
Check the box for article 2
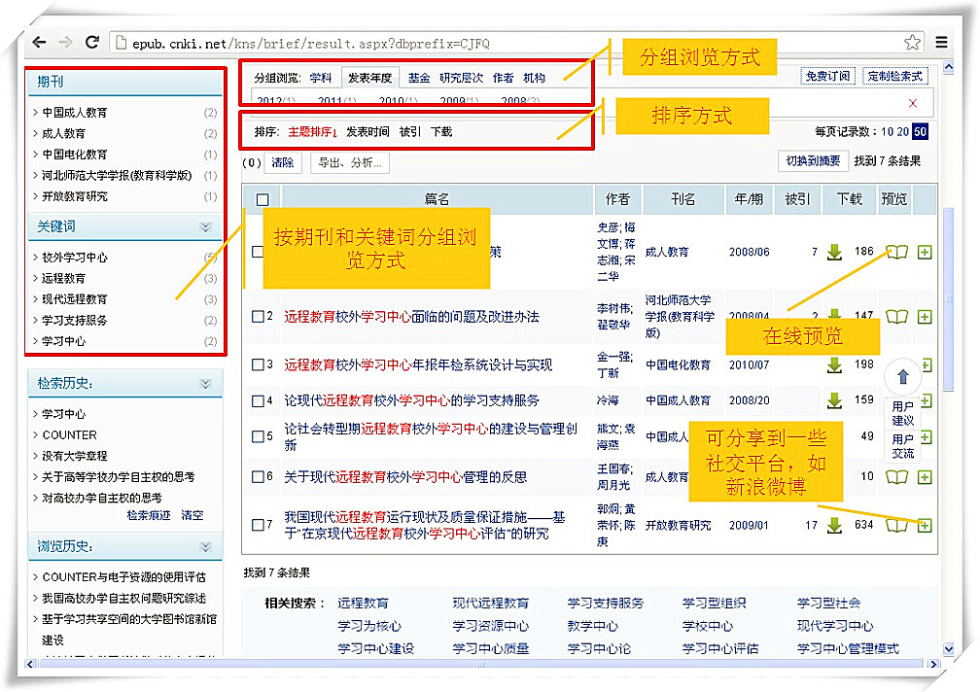click(x=258, y=317)
